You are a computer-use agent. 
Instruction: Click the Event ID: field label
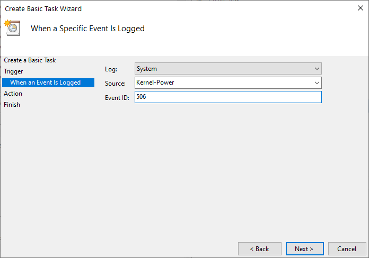117,98
